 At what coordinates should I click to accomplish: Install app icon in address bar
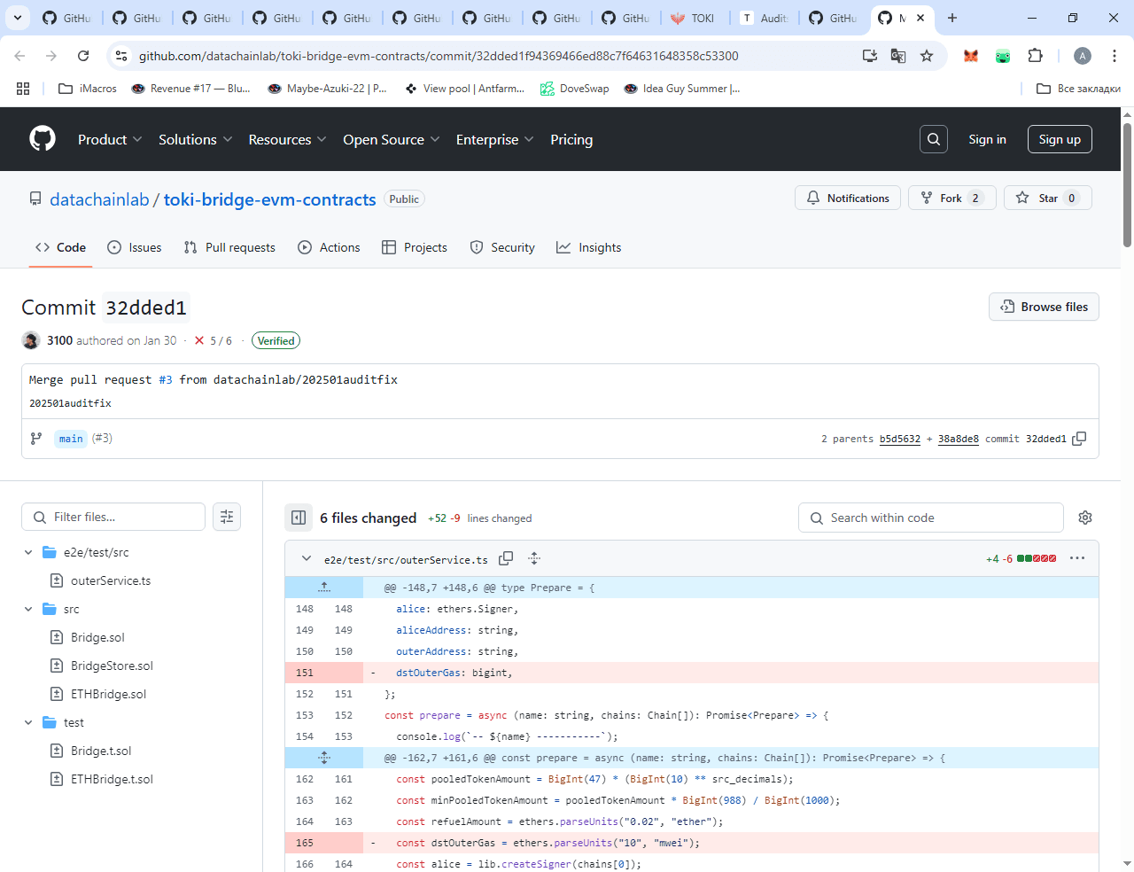click(870, 56)
